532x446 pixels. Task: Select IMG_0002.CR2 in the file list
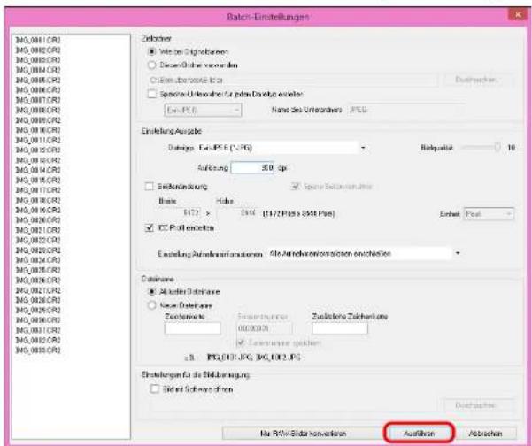click(x=38, y=50)
